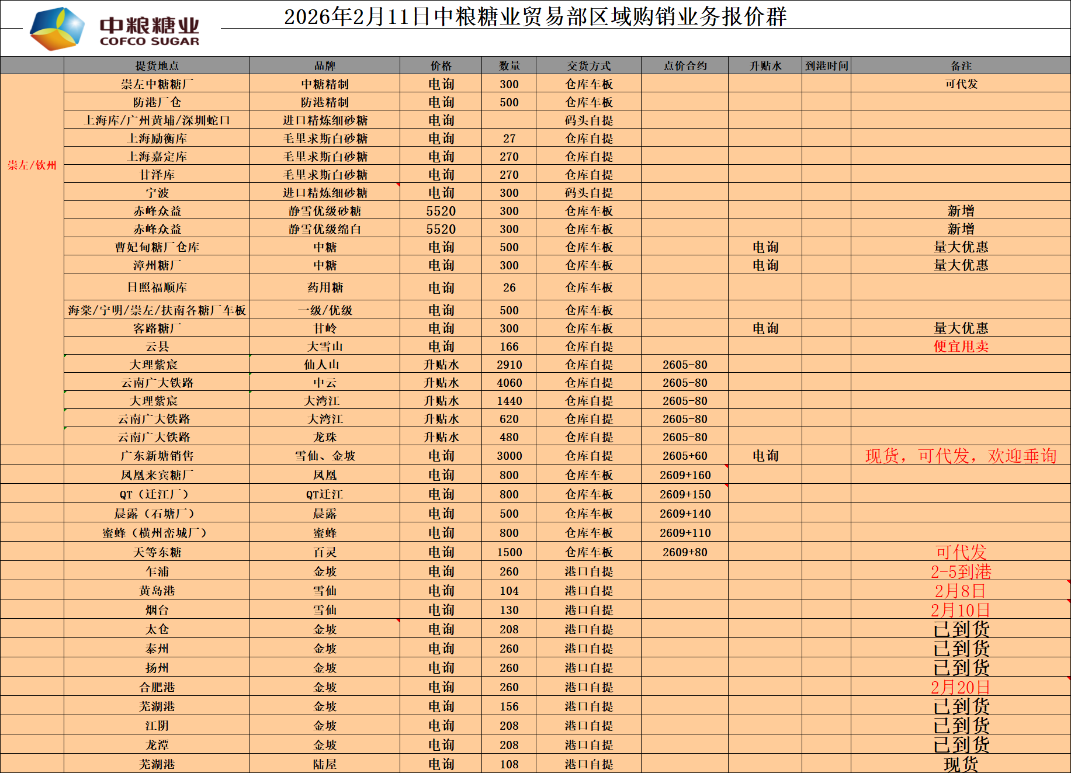Click the 5520 price for 静雪优级砂糖
1071x773 pixels.
[441, 211]
